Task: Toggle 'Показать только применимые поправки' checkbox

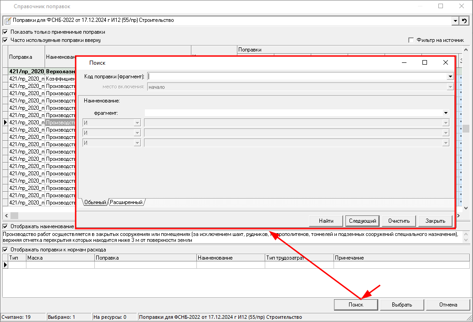Action: point(5,32)
